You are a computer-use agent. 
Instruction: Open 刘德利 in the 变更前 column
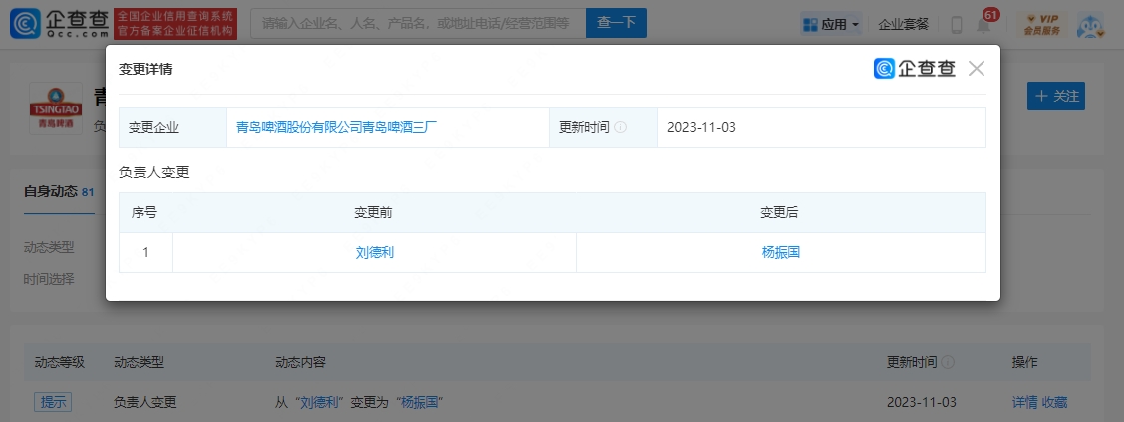point(375,252)
